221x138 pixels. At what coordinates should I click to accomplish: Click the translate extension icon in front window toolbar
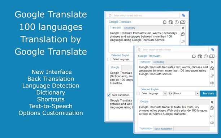[x=213, y=49]
